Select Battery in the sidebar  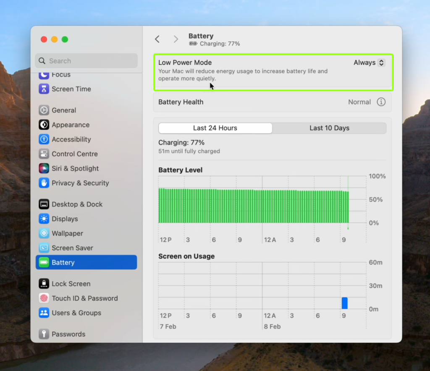click(x=44, y=262)
